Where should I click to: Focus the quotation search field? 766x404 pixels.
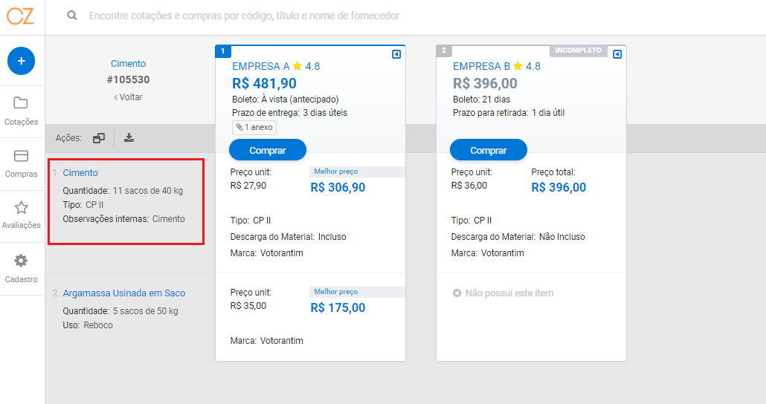point(244,16)
